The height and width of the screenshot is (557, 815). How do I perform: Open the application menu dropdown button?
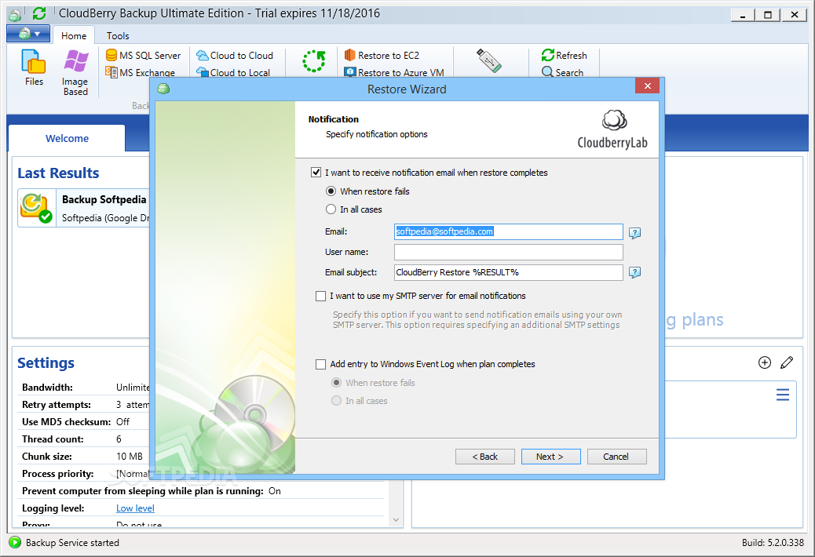coord(28,35)
